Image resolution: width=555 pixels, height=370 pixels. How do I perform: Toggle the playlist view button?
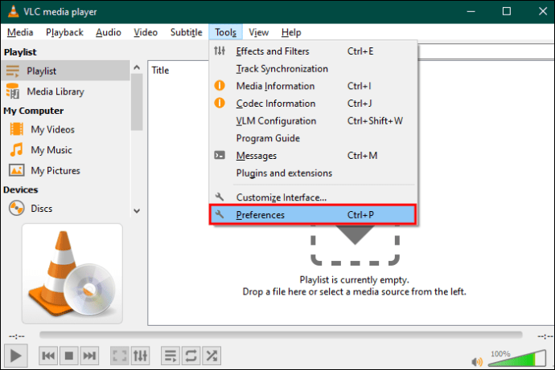coord(170,355)
